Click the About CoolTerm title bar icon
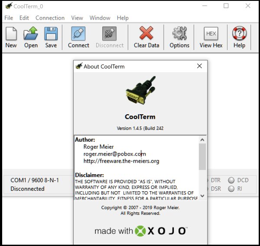The image size is (260, 246). [x=79, y=66]
